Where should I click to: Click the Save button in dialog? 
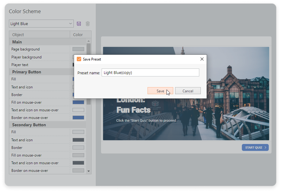(160, 91)
